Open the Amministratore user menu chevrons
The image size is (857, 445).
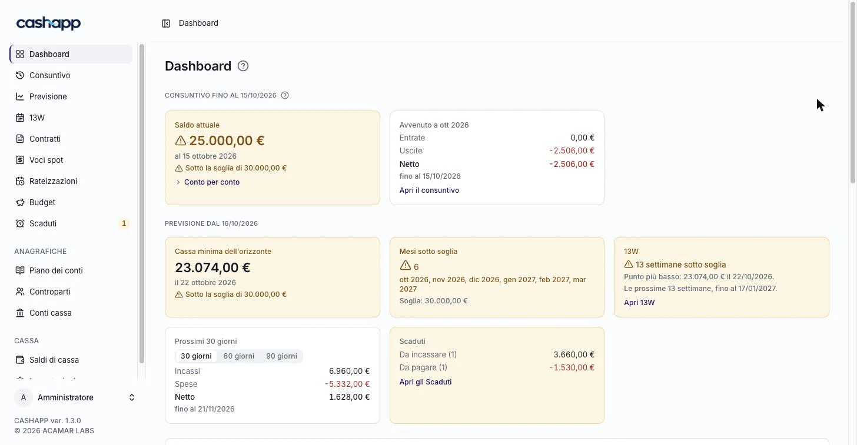click(x=132, y=397)
